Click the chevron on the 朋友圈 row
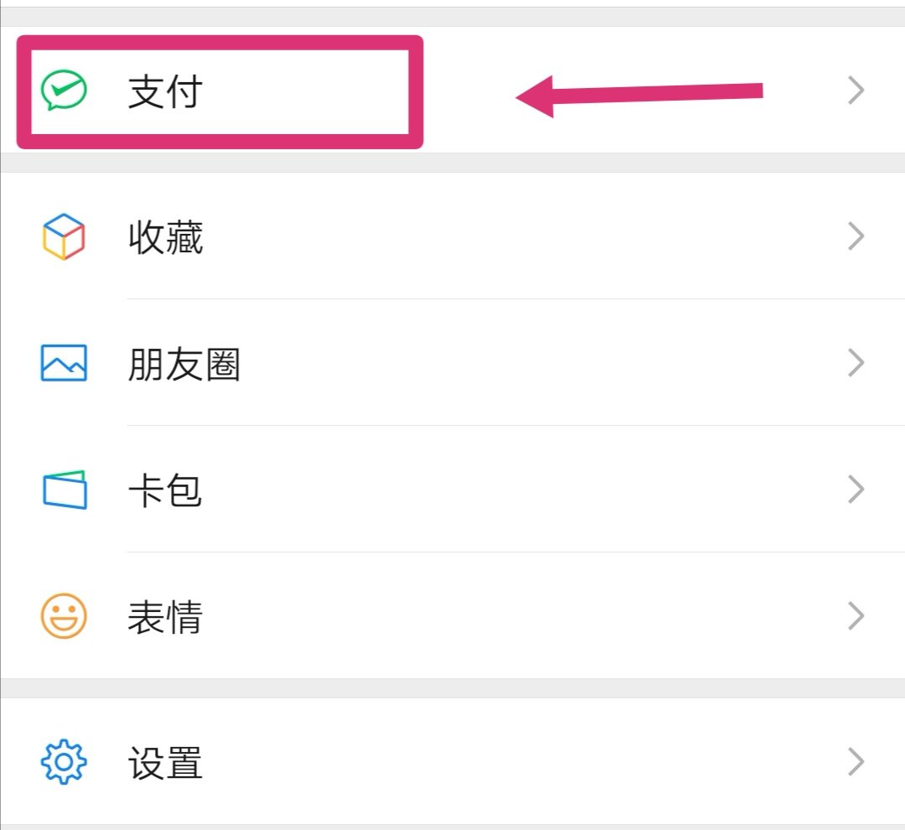 [x=856, y=364]
